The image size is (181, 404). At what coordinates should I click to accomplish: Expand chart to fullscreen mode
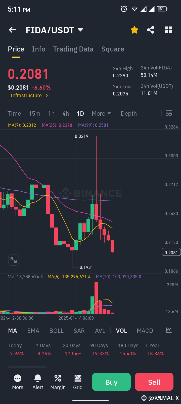14,260
